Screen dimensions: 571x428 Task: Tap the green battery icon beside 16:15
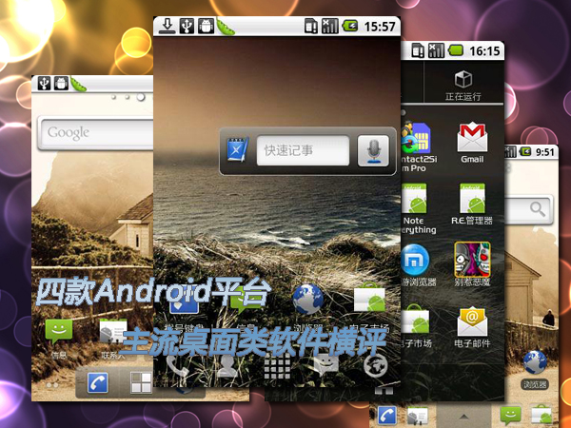tap(456, 50)
